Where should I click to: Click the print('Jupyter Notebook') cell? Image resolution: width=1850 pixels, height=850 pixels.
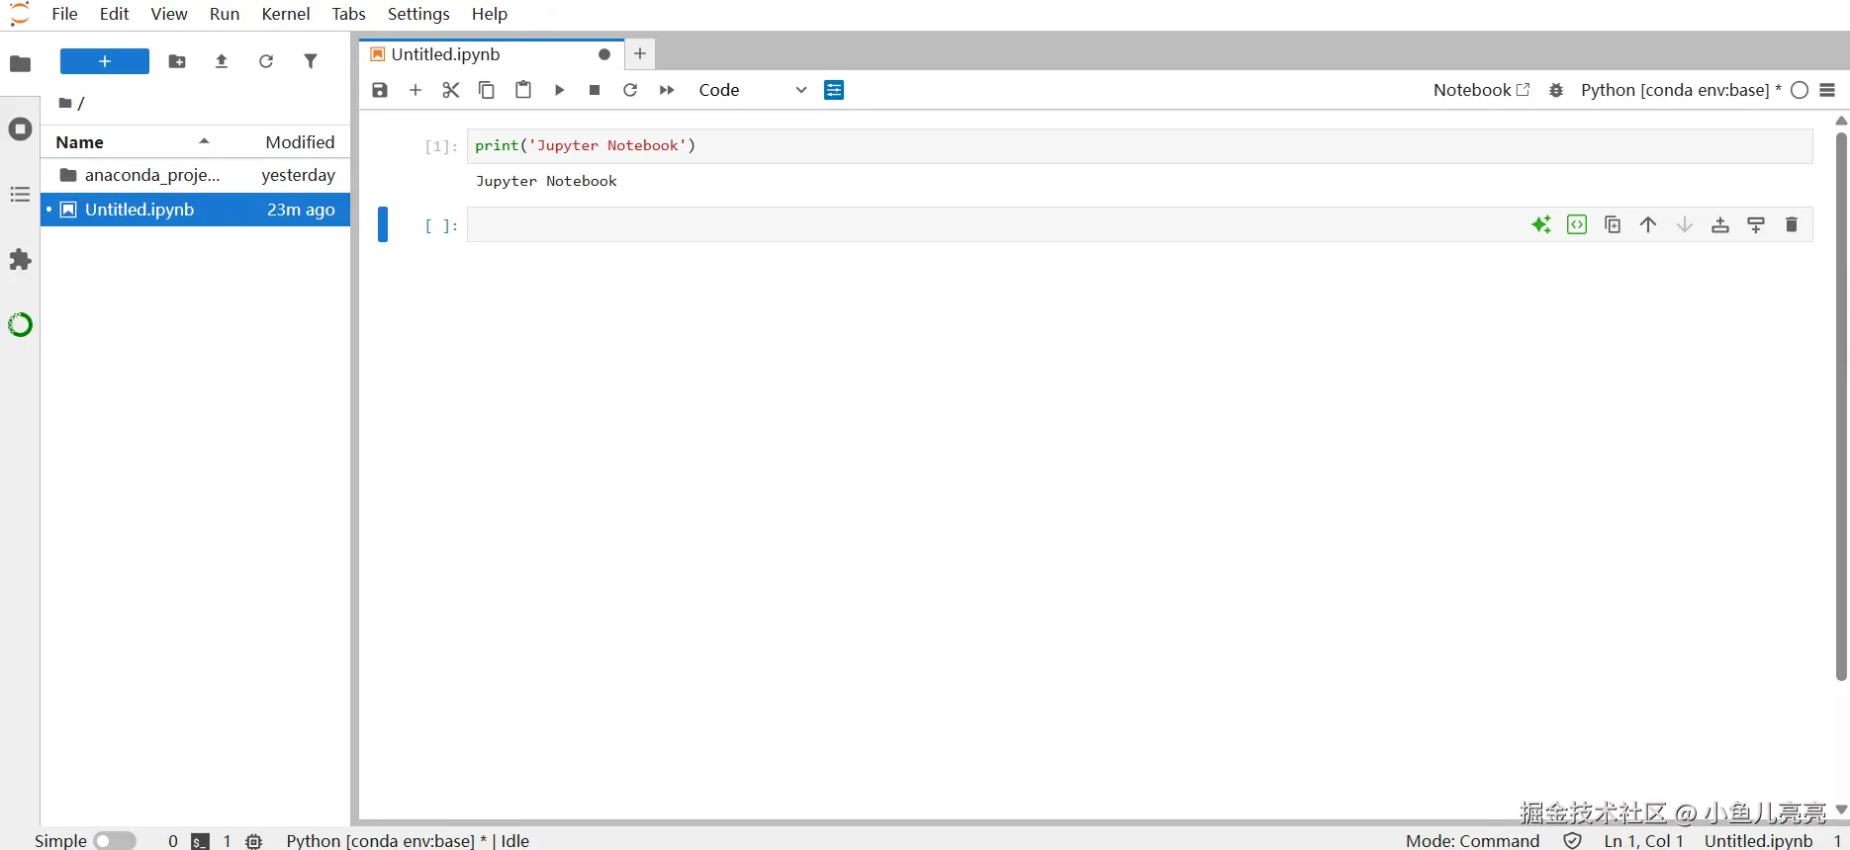click(1140, 145)
